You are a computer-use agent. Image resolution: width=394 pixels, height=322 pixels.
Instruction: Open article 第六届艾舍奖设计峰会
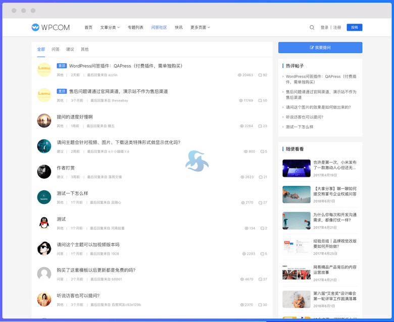[x=335, y=296]
